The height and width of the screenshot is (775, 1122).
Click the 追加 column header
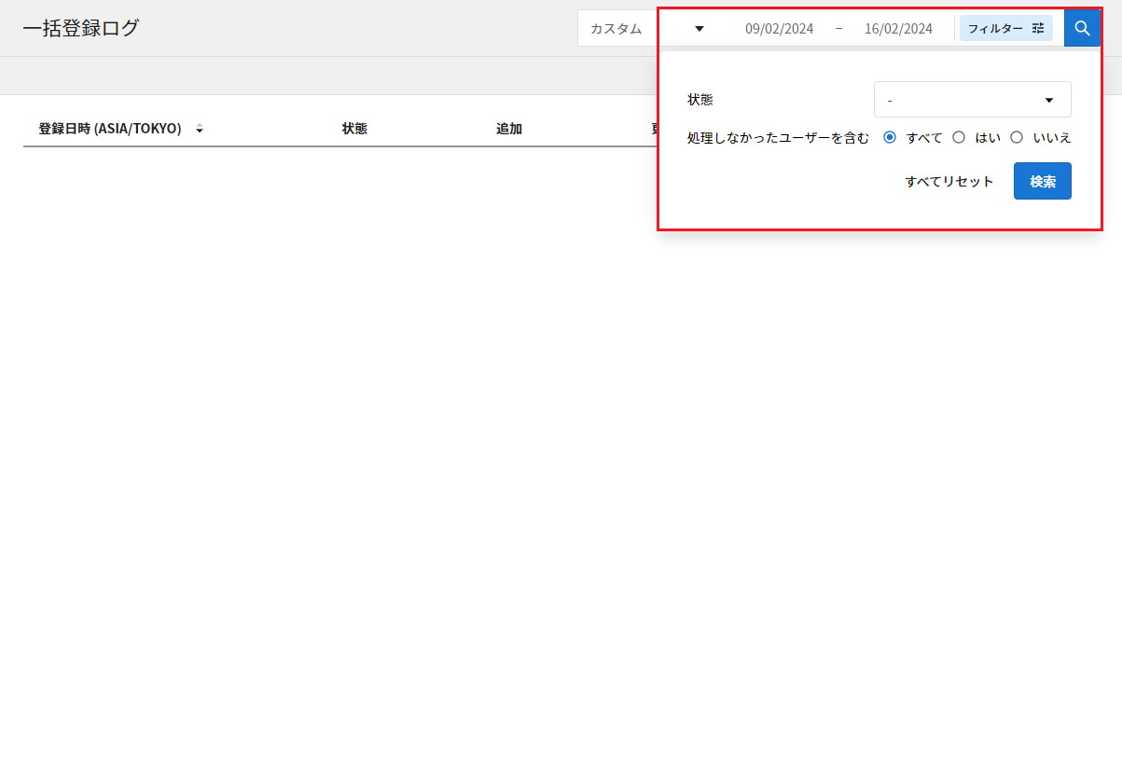tap(509, 129)
